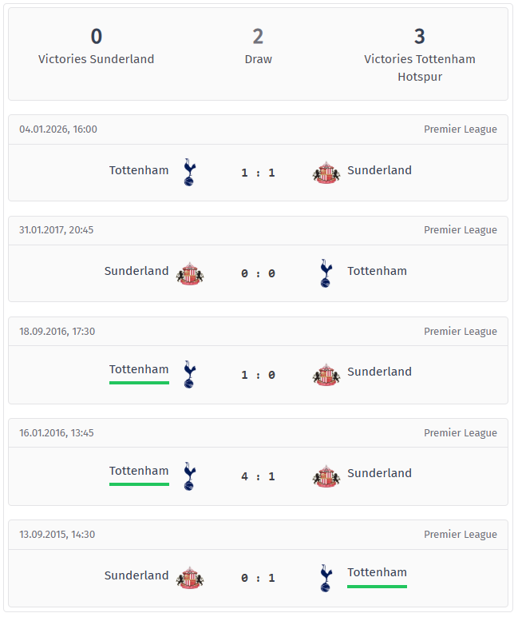The width and height of the screenshot is (518, 617).
Task: Select Tottenham team name in 16.01.2016 match
Action: point(139,471)
